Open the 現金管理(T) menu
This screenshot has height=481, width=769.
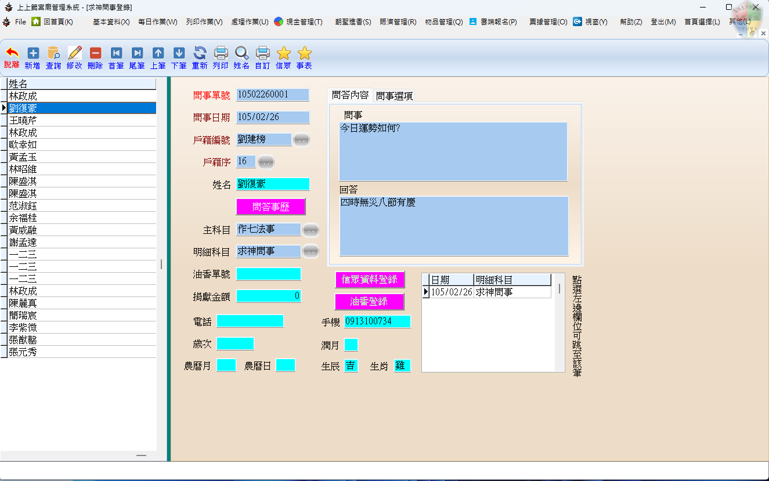(298, 22)
